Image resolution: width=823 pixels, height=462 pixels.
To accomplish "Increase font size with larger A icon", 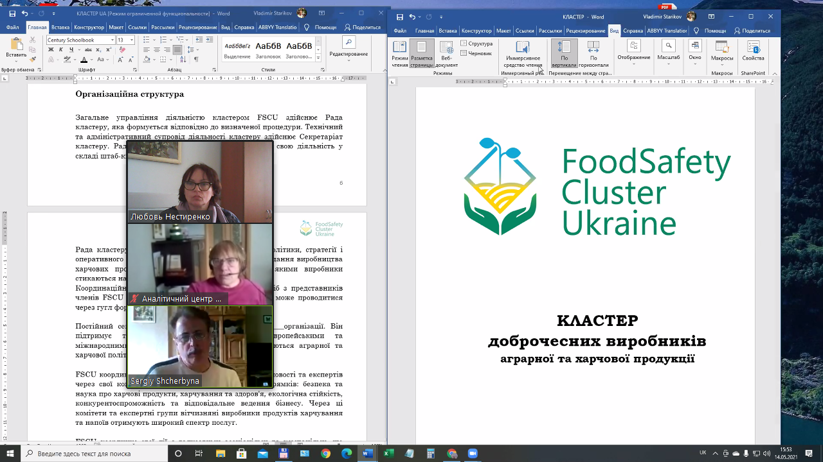I will click(120, 59).
